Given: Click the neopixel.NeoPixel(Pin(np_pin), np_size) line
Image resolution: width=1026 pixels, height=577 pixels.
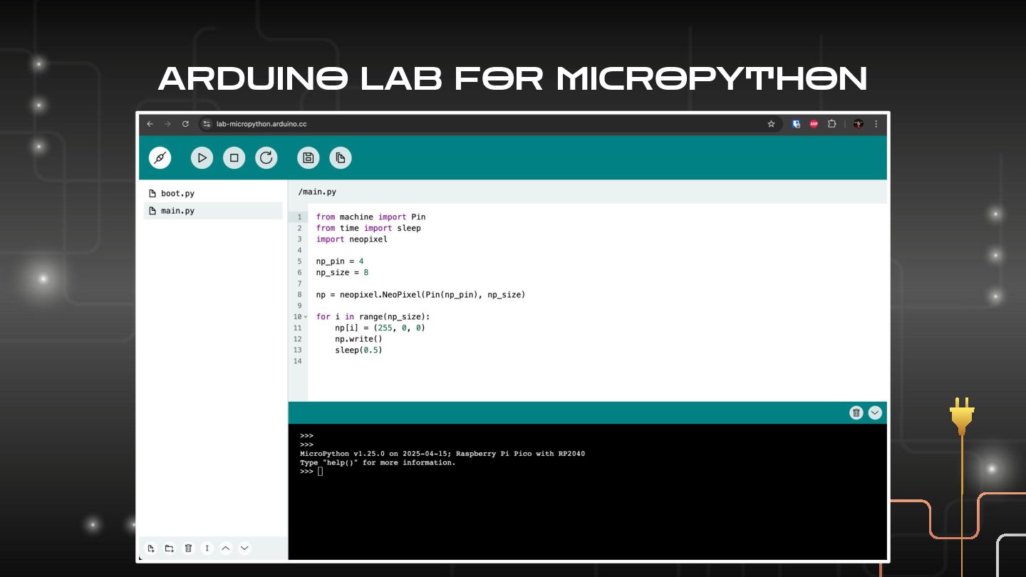Looking at the screenshot, I should (420, 294).
